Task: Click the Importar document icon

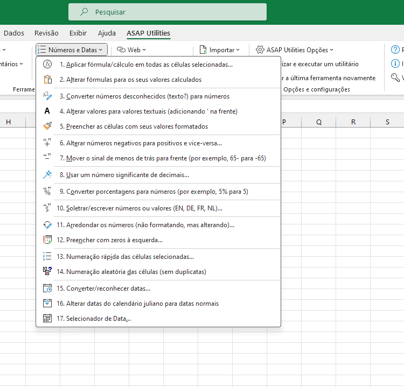Action: tap(203, 50)
